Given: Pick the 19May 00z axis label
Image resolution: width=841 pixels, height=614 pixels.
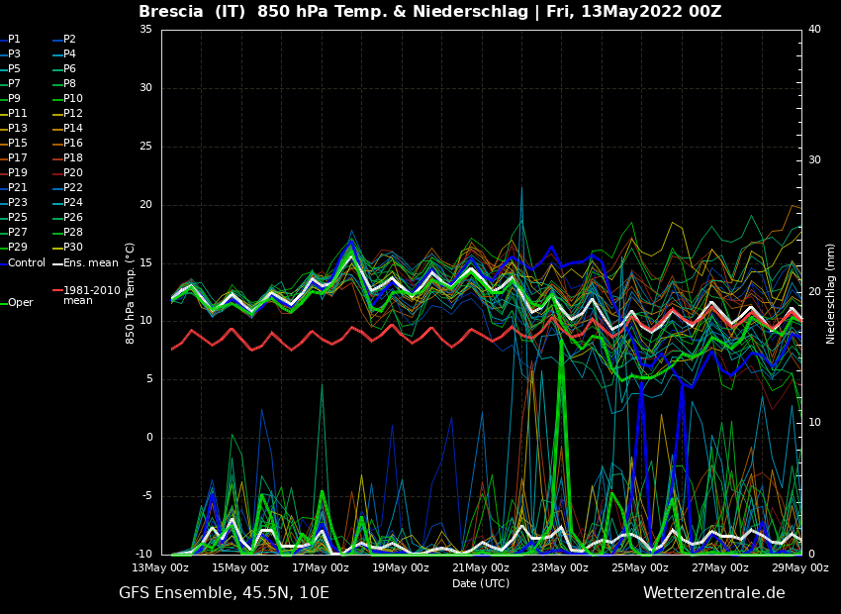Looking at the screenshot, I should point(401,567).
